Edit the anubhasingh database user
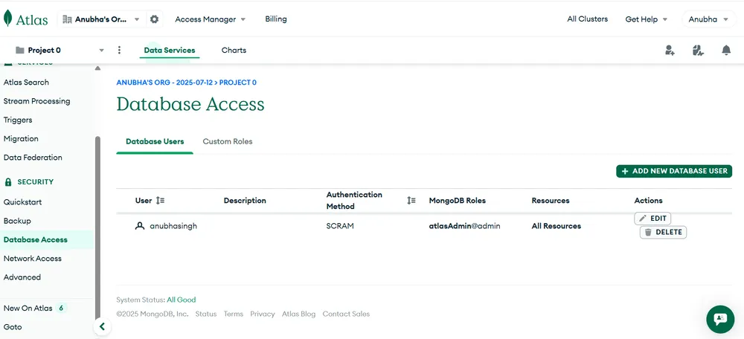 [652, 219]
